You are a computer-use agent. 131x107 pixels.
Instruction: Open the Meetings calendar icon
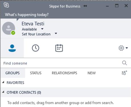(x=59, y=48)
